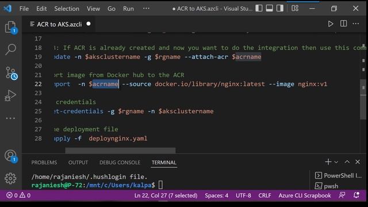Close the terminal panel
Image resolution: width=368 pixels, height=207 pixels.
(358, 162)
